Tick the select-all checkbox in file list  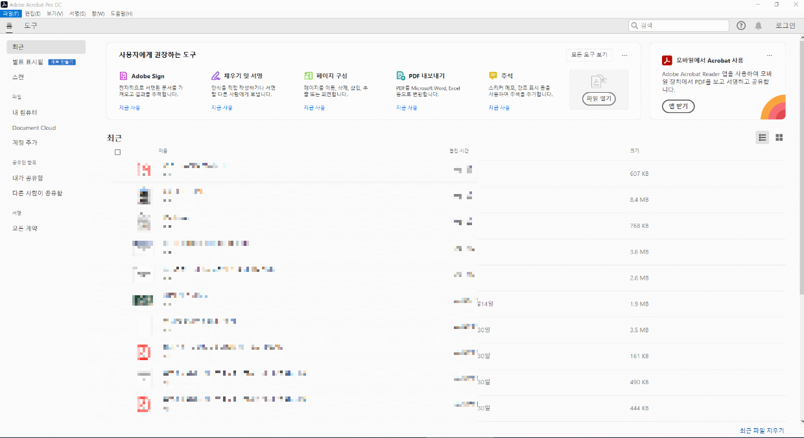click(117, 152)
